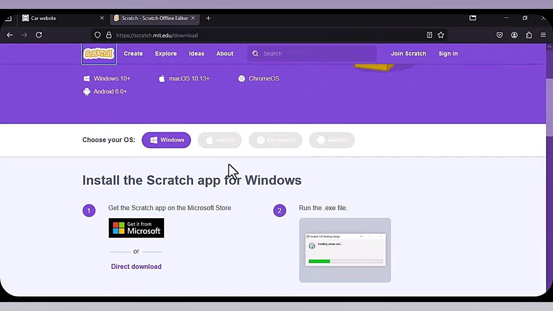Image resolution: width=553 pixels, height=311 pixels.
Task: Choose macOS as your OS
Action: (x=219, y=140)
